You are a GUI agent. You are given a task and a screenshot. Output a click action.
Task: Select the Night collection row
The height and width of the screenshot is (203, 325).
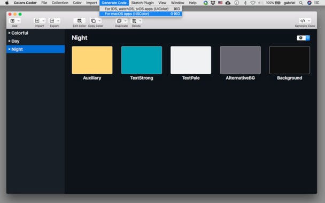(x=35, y=49)
